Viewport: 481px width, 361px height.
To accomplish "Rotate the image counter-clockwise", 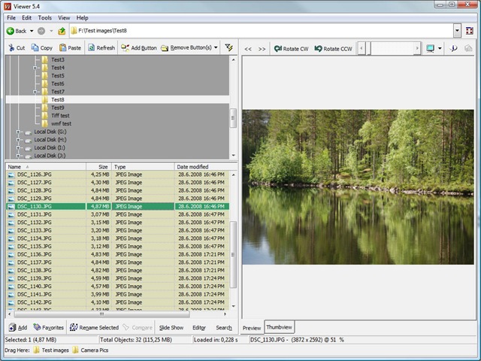I will (333, 49).
